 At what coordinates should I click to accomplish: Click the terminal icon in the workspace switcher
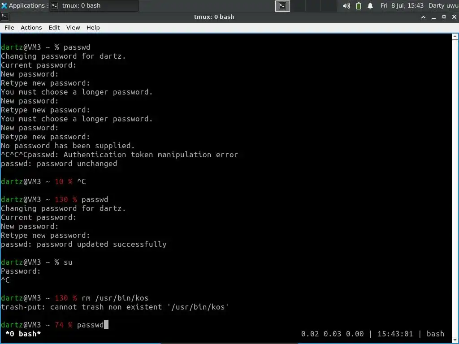click(282, 6)
